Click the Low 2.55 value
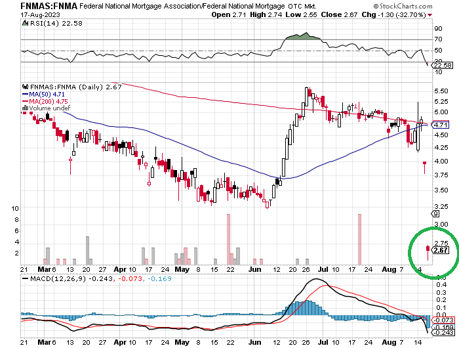The height and width of the screenshot is (348, 459). (301, 14)
